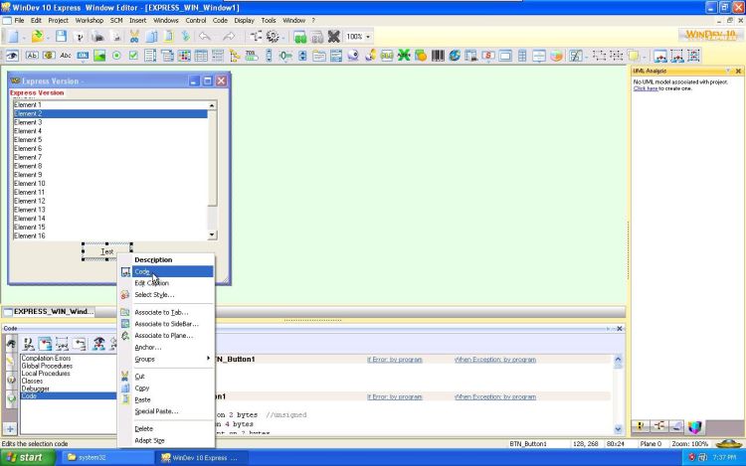Choose Adapt Size in context menu
The image size is (746, 466).
point(166,440)
